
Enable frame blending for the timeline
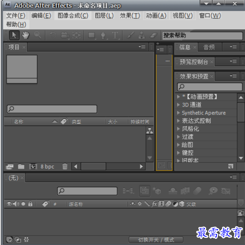click(x=185, y=191)
